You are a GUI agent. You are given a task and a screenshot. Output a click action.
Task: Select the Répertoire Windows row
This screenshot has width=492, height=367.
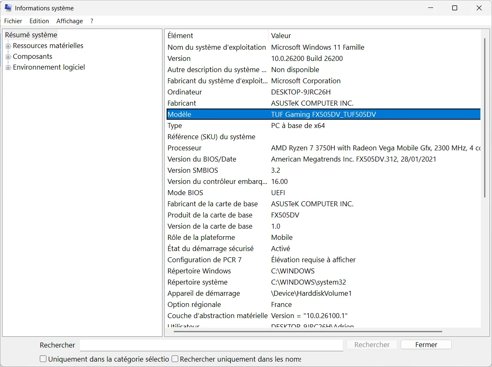pyautogui.click(x=323, y=271)
